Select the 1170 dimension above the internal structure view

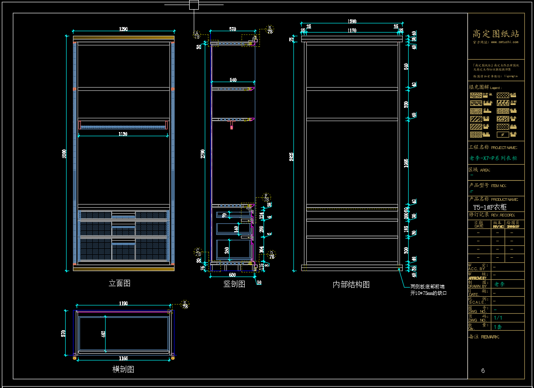click(352, 30)
